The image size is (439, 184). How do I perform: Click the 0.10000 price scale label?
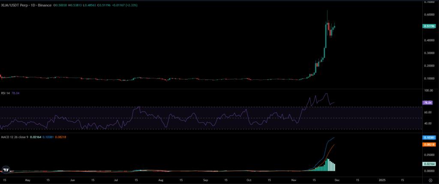coord(429,79)
